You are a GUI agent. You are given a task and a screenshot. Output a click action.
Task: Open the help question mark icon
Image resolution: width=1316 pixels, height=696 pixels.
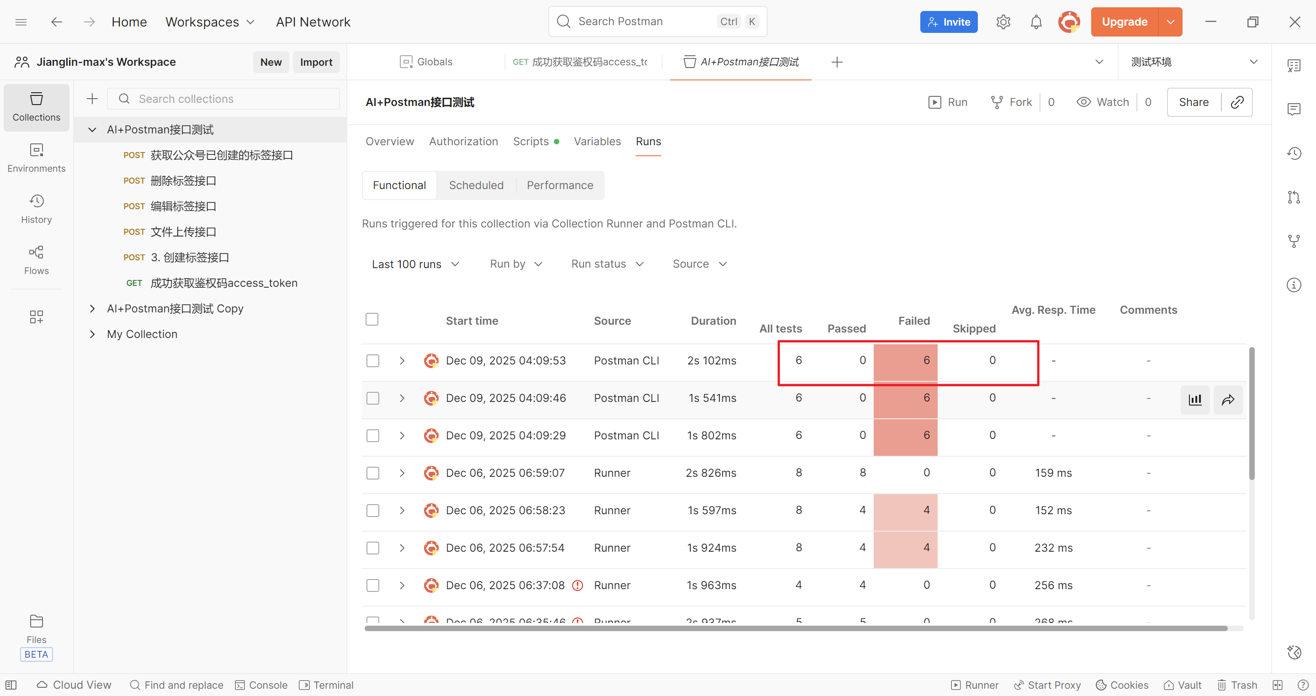coord(1303,685)
